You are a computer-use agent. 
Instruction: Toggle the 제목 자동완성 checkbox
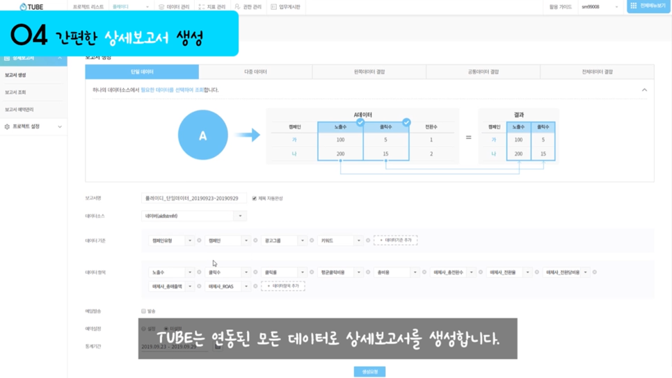(254, 199)
